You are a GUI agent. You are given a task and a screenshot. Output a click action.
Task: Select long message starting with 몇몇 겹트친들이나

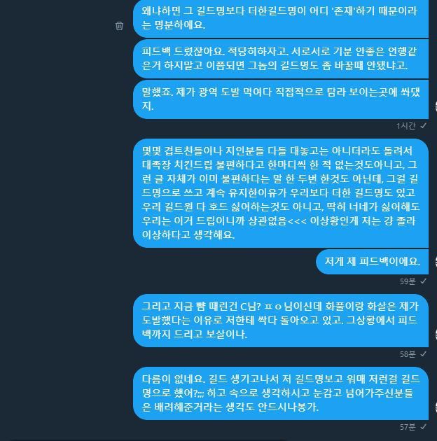(x=281, y=193)
